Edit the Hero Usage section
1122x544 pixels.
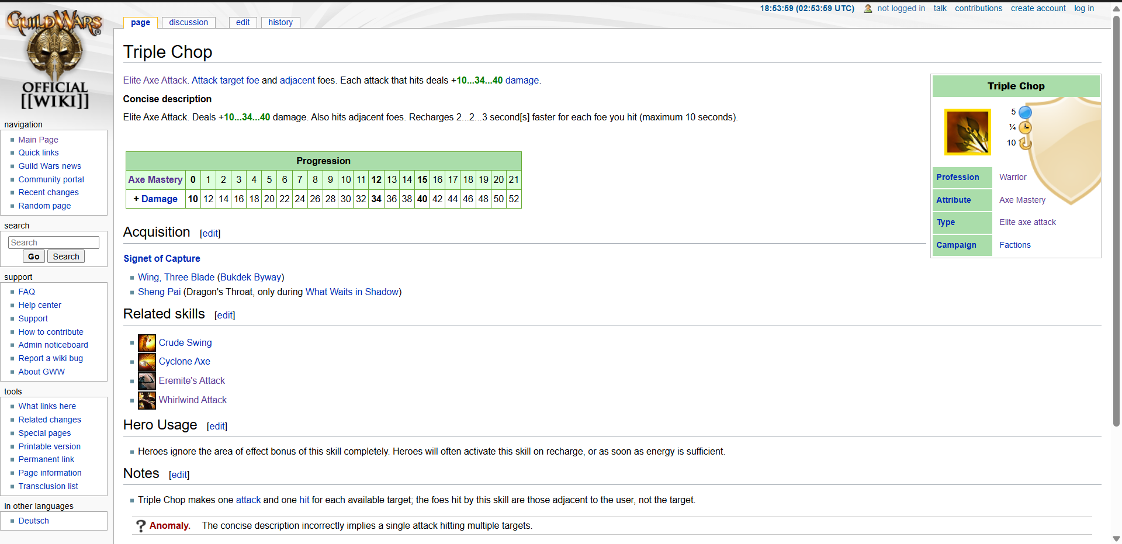[217, 426]
